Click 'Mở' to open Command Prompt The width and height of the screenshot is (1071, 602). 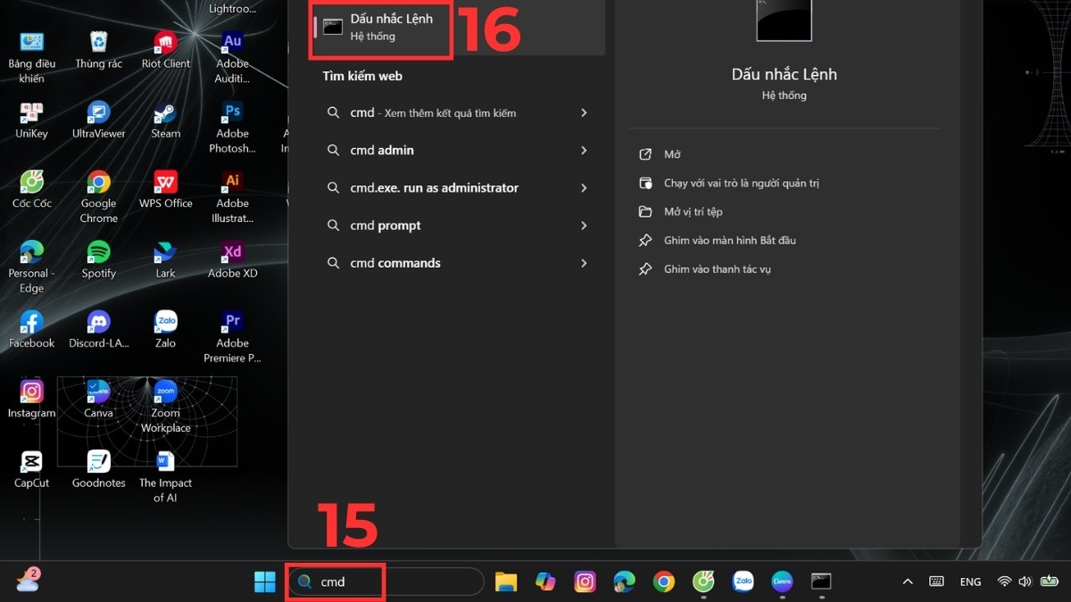tap(671, 154)
